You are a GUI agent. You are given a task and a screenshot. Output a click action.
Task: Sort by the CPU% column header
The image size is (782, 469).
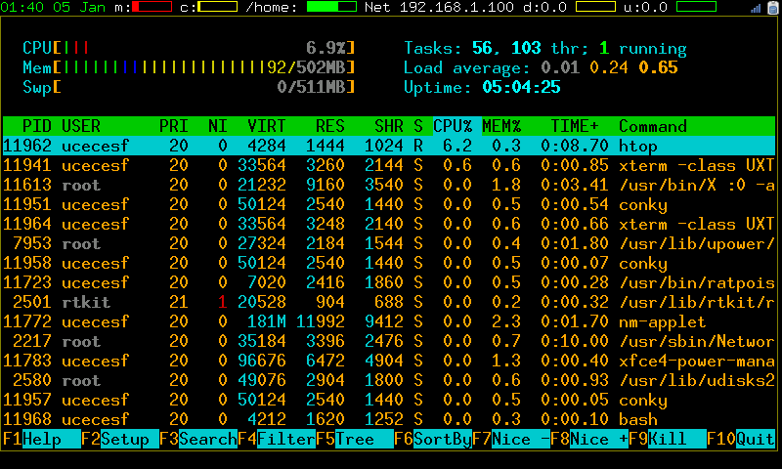coord(453,127)
